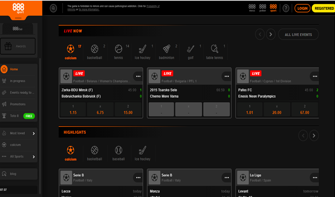This screenshot has height=197, width=335.
Task: Click the sidebar vertical scrollbar
Action: pos(40,125)
